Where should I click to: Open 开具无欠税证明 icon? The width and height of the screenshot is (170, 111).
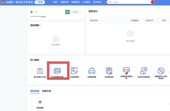(x=143, y=71)
